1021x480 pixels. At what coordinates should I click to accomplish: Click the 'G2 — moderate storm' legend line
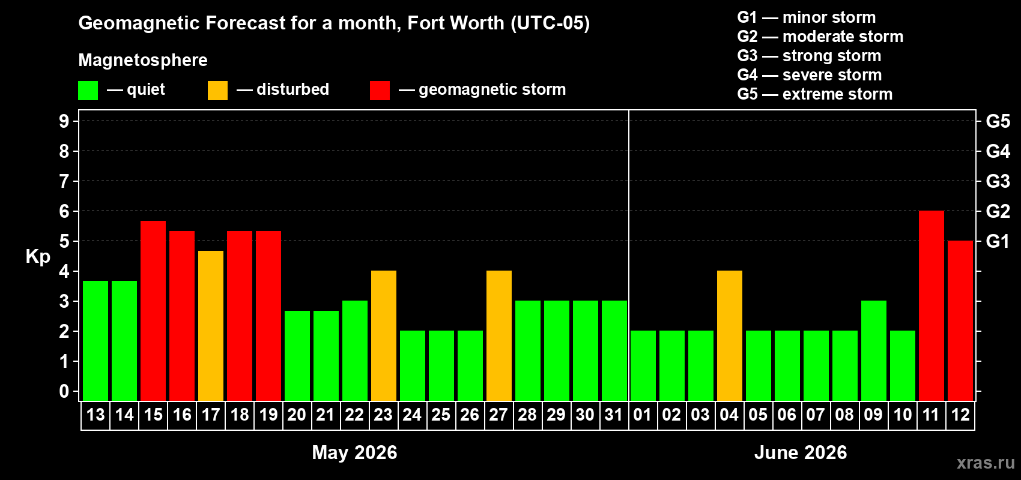pyautogui.click(x=820, y=37)
